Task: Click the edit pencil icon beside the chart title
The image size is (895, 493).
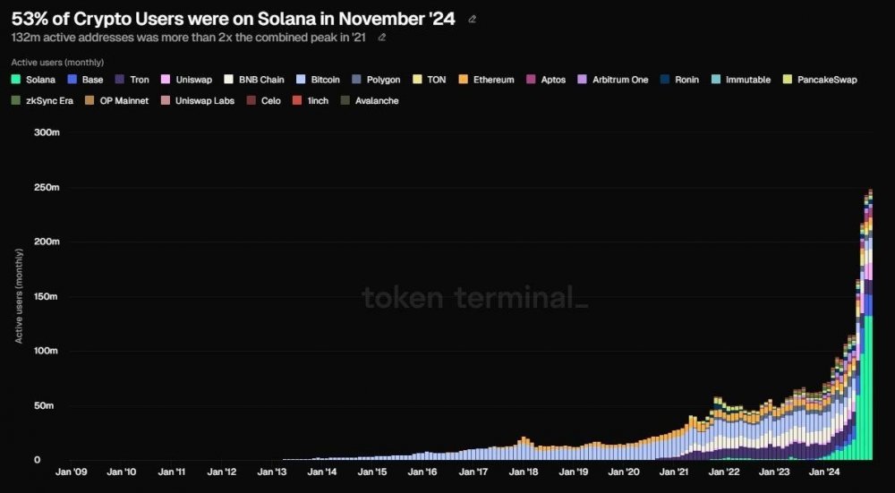Action: tap(473, 19)
